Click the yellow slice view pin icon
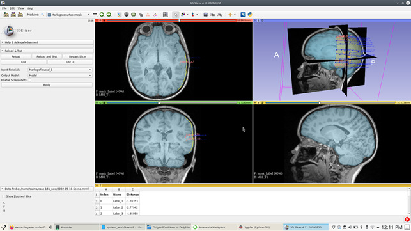Screen dimensions: 411x231 point(255,102)
